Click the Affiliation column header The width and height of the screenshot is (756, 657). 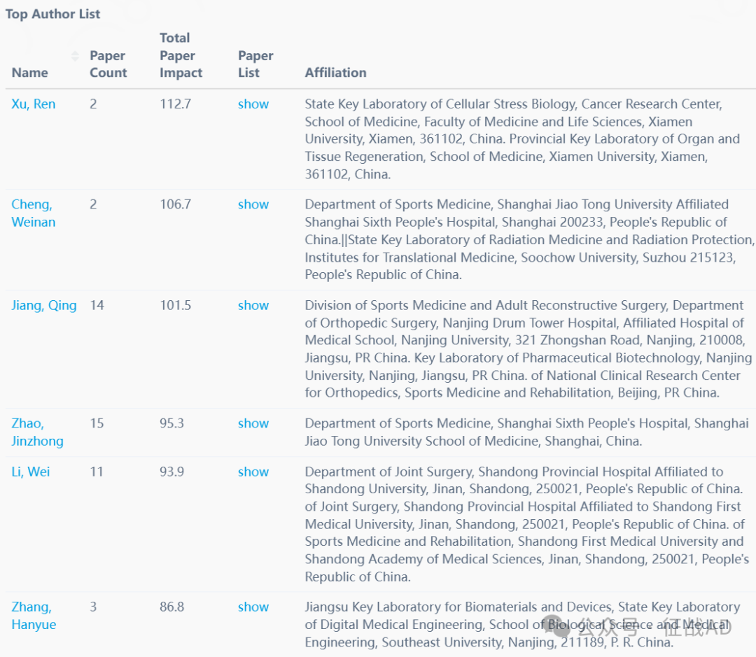point(335,73)
